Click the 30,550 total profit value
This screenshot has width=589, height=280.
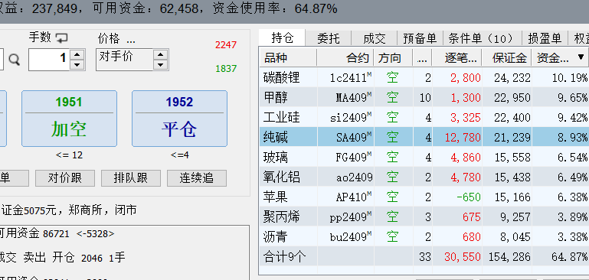pyautogui.click(x=463, y=257)
